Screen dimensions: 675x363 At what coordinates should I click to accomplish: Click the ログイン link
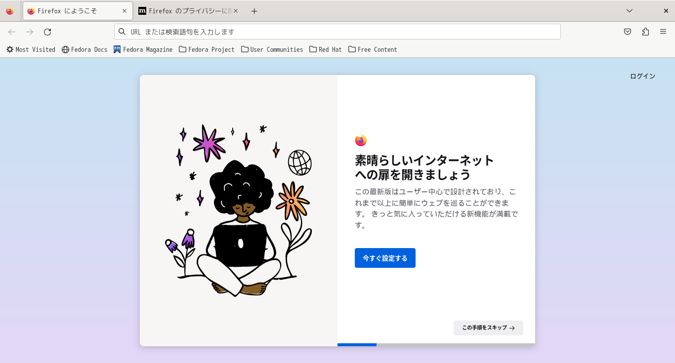pos(642,76)
